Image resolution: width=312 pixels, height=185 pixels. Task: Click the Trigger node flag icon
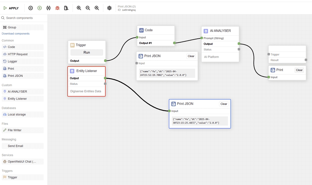[x=72, y=45]
